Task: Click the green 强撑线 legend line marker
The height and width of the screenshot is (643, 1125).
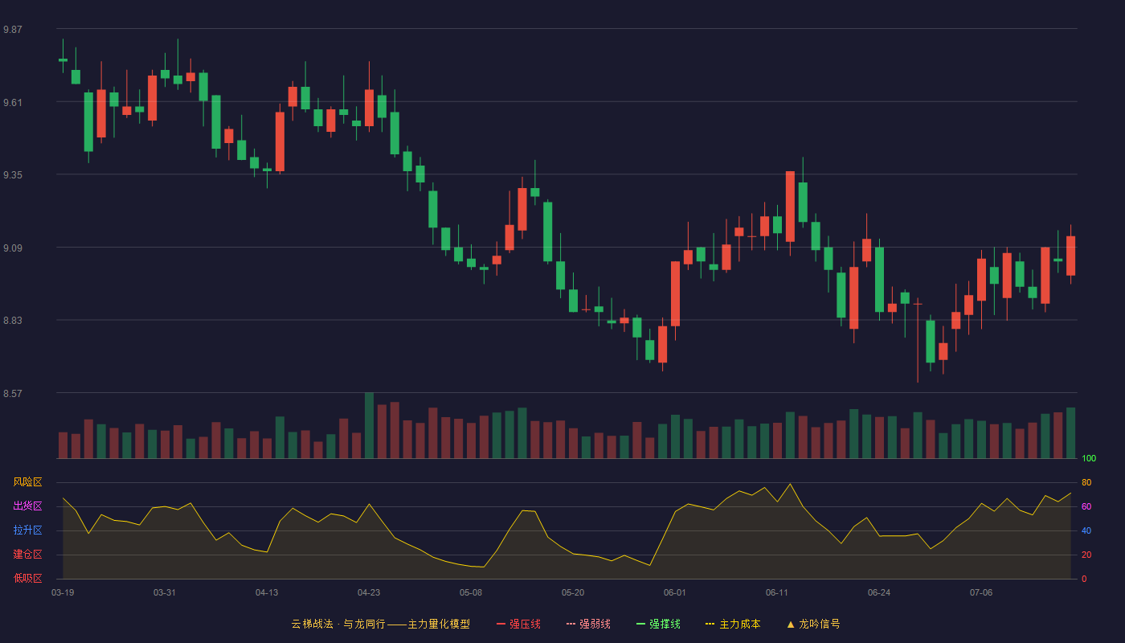Action: tap(640, 624)
